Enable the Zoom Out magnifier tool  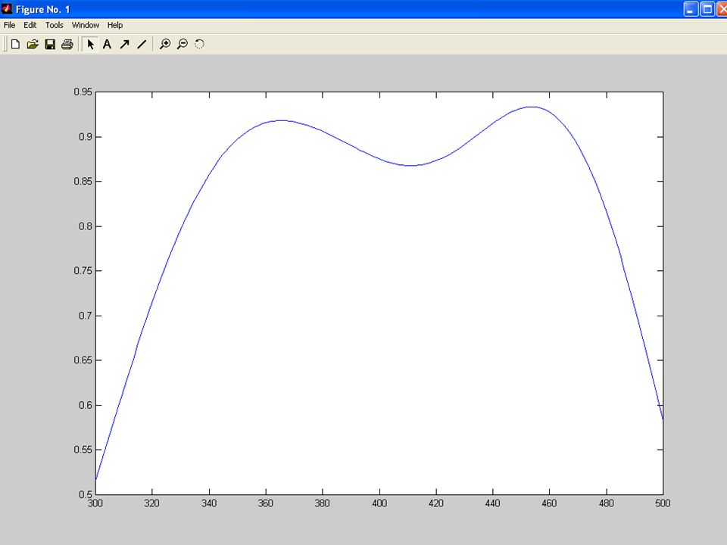[x=183, y=44]
